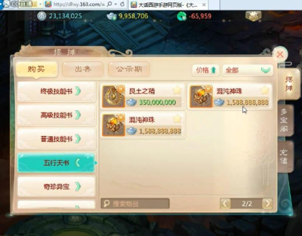Go to previous page arrow
302x236 pixels.
point(225,204)
